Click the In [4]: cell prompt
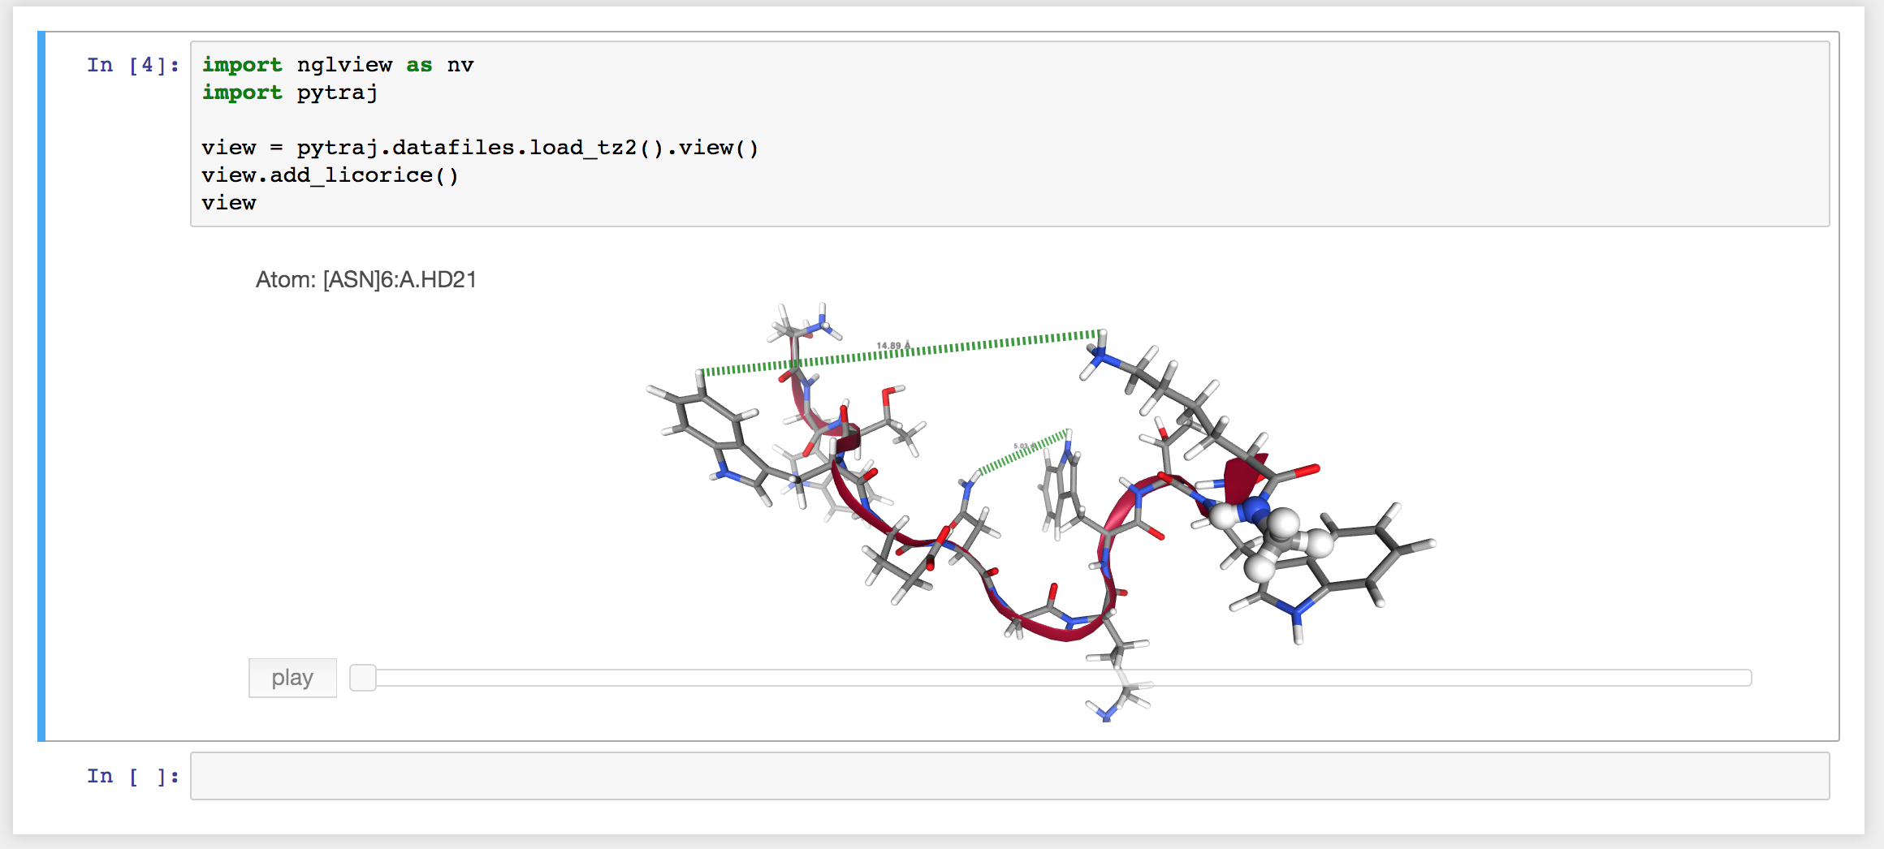Viewport: 1884px width, 849px height. click(x=133, y=65)
